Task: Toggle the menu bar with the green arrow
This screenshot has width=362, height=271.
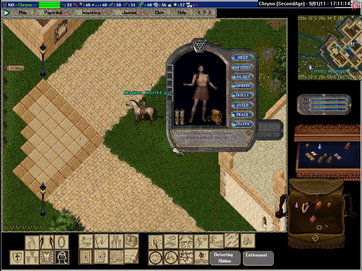Action: click(x=6, y=13)
